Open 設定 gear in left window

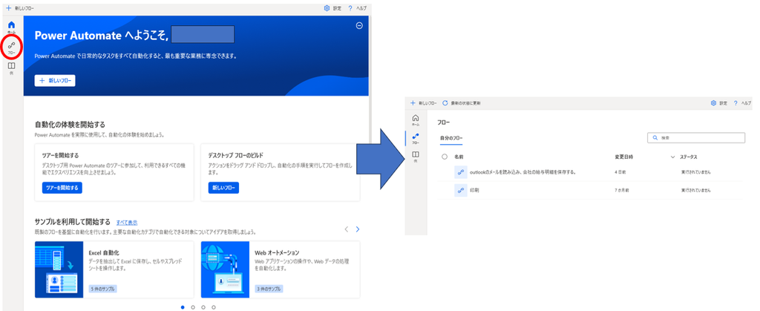[x=332, y=8]
